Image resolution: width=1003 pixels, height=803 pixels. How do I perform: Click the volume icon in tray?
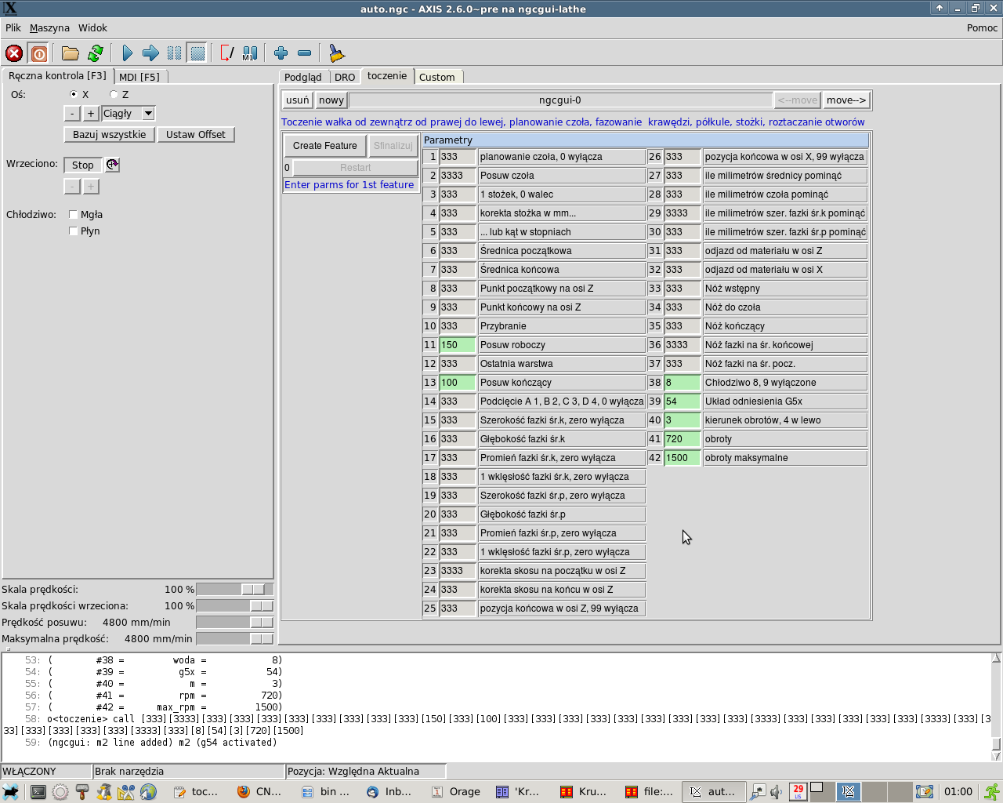[x=776, y=792]
